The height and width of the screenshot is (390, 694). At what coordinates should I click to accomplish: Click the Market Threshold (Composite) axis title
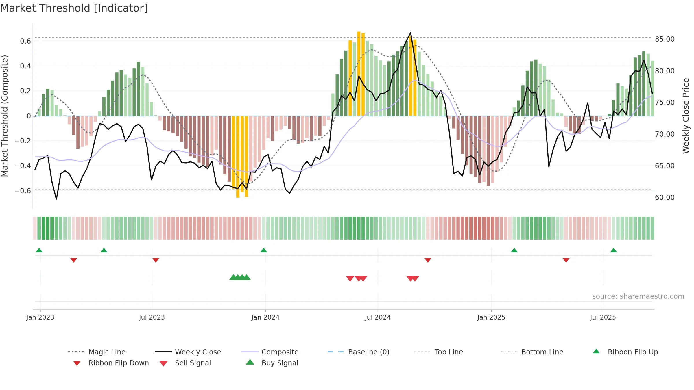pyautogui.click(x=5, y=116)
